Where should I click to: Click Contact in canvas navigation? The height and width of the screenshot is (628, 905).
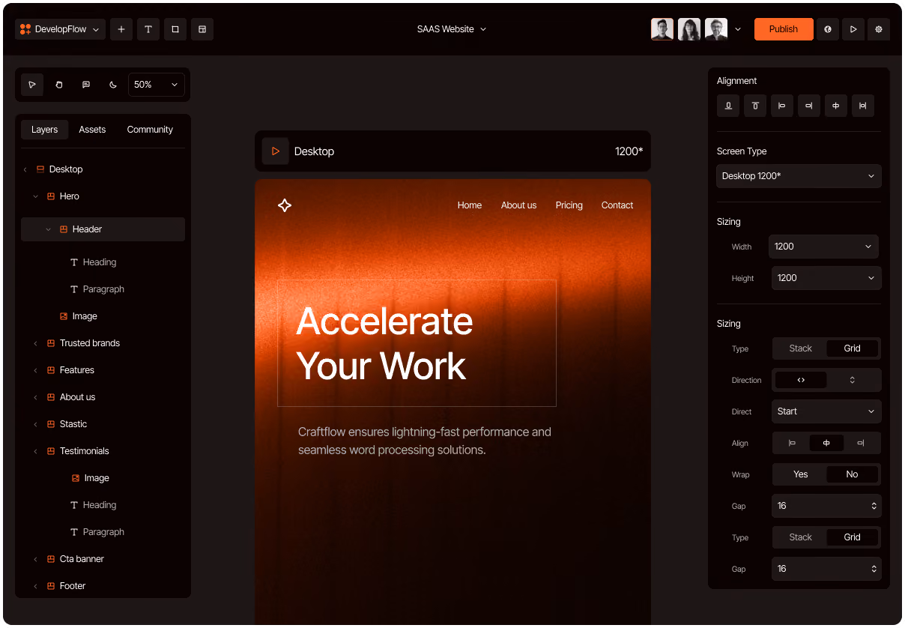point(617,205)
